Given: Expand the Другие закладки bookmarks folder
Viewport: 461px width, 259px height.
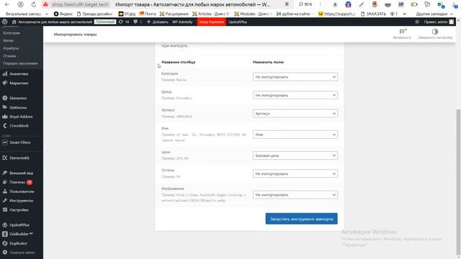Looking at the screenshot, I should click(434, 14).
